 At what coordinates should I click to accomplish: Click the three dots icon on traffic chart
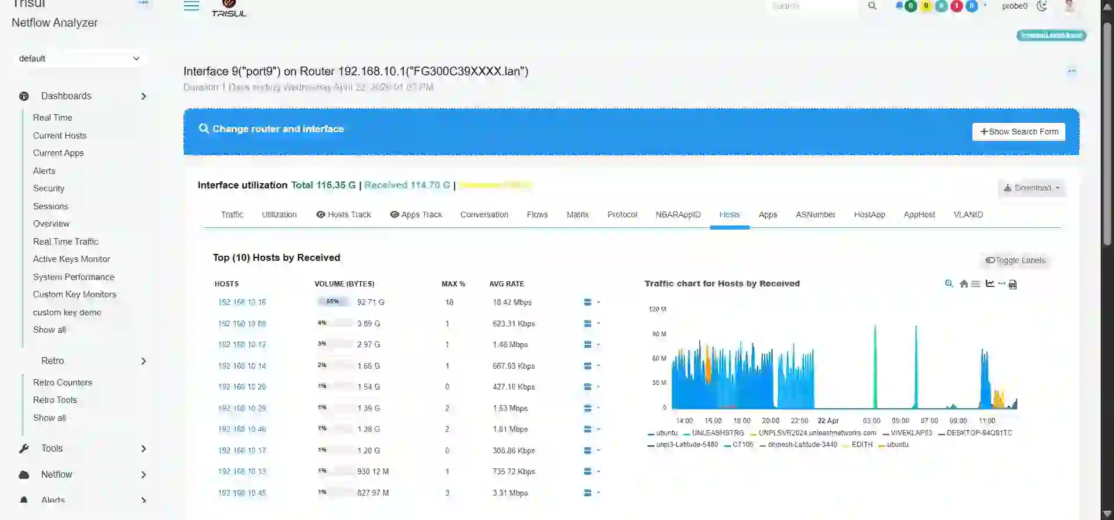pyautogui.click(x=1001, y=283)
